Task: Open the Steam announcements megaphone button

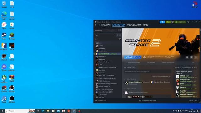Action: pos(162,22)
